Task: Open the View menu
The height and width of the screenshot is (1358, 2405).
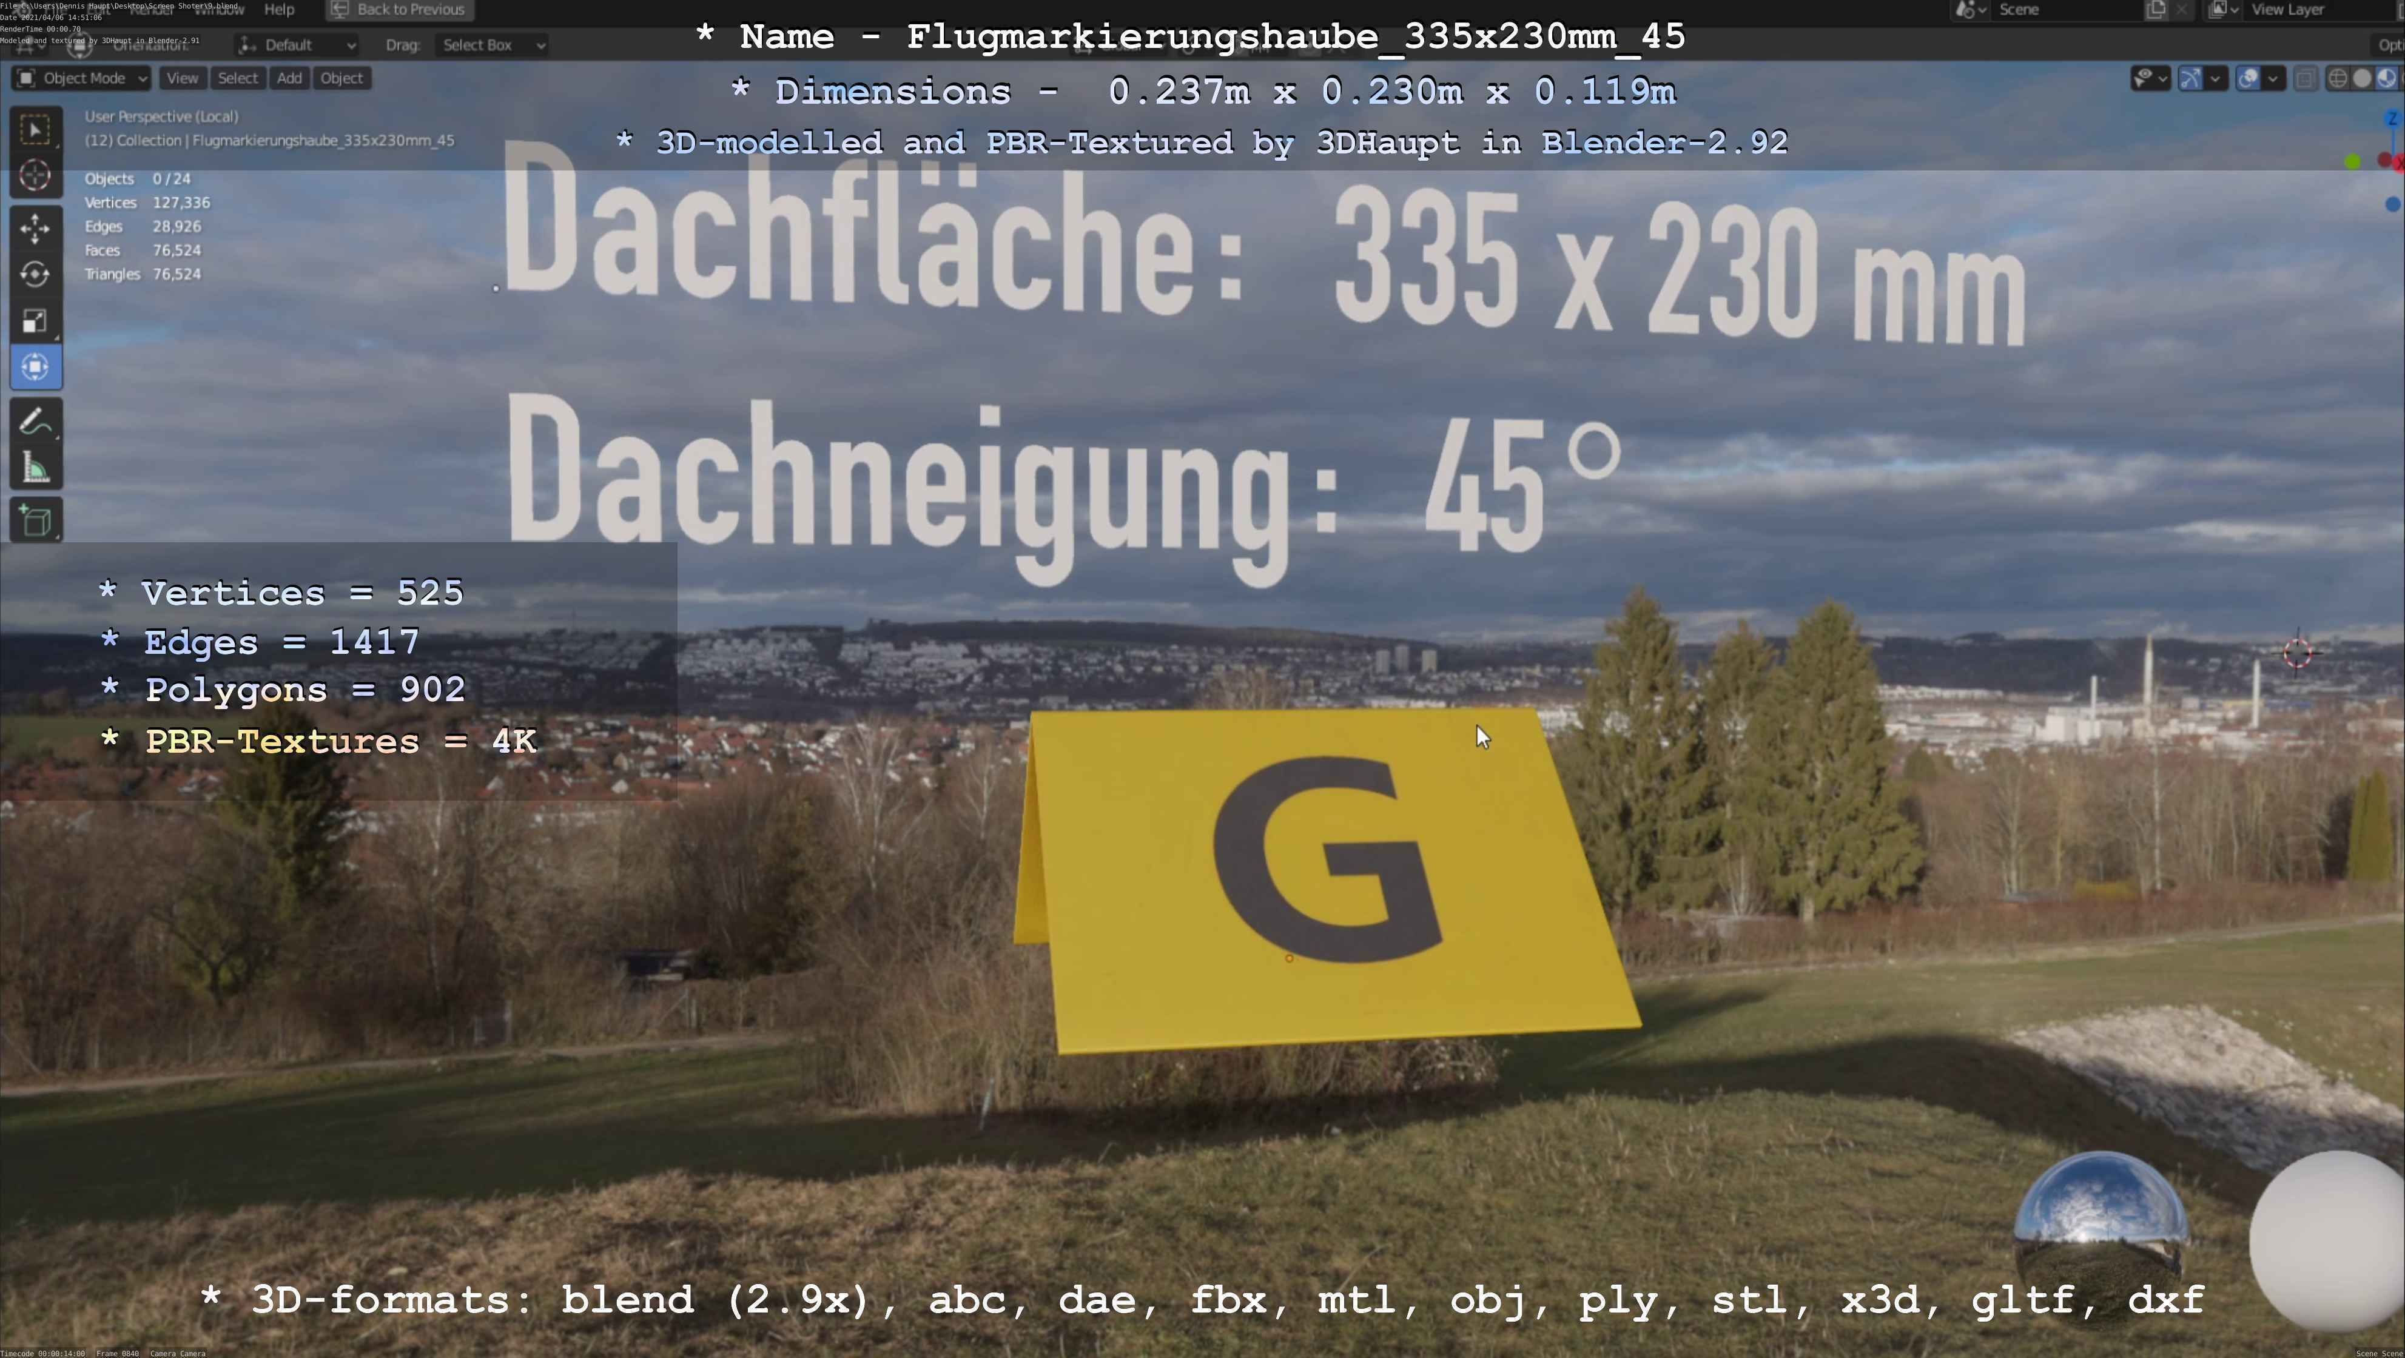Action: [182, 78]
